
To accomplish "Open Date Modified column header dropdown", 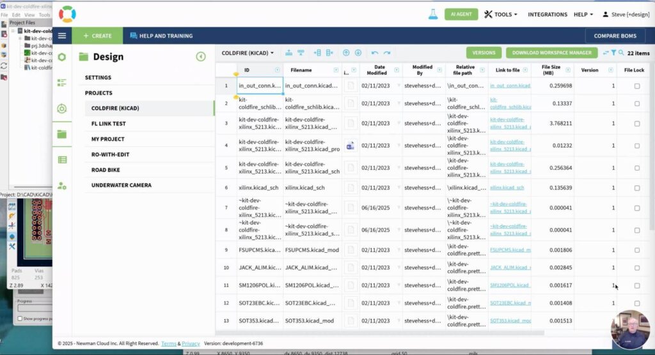I will click(397, 70).
